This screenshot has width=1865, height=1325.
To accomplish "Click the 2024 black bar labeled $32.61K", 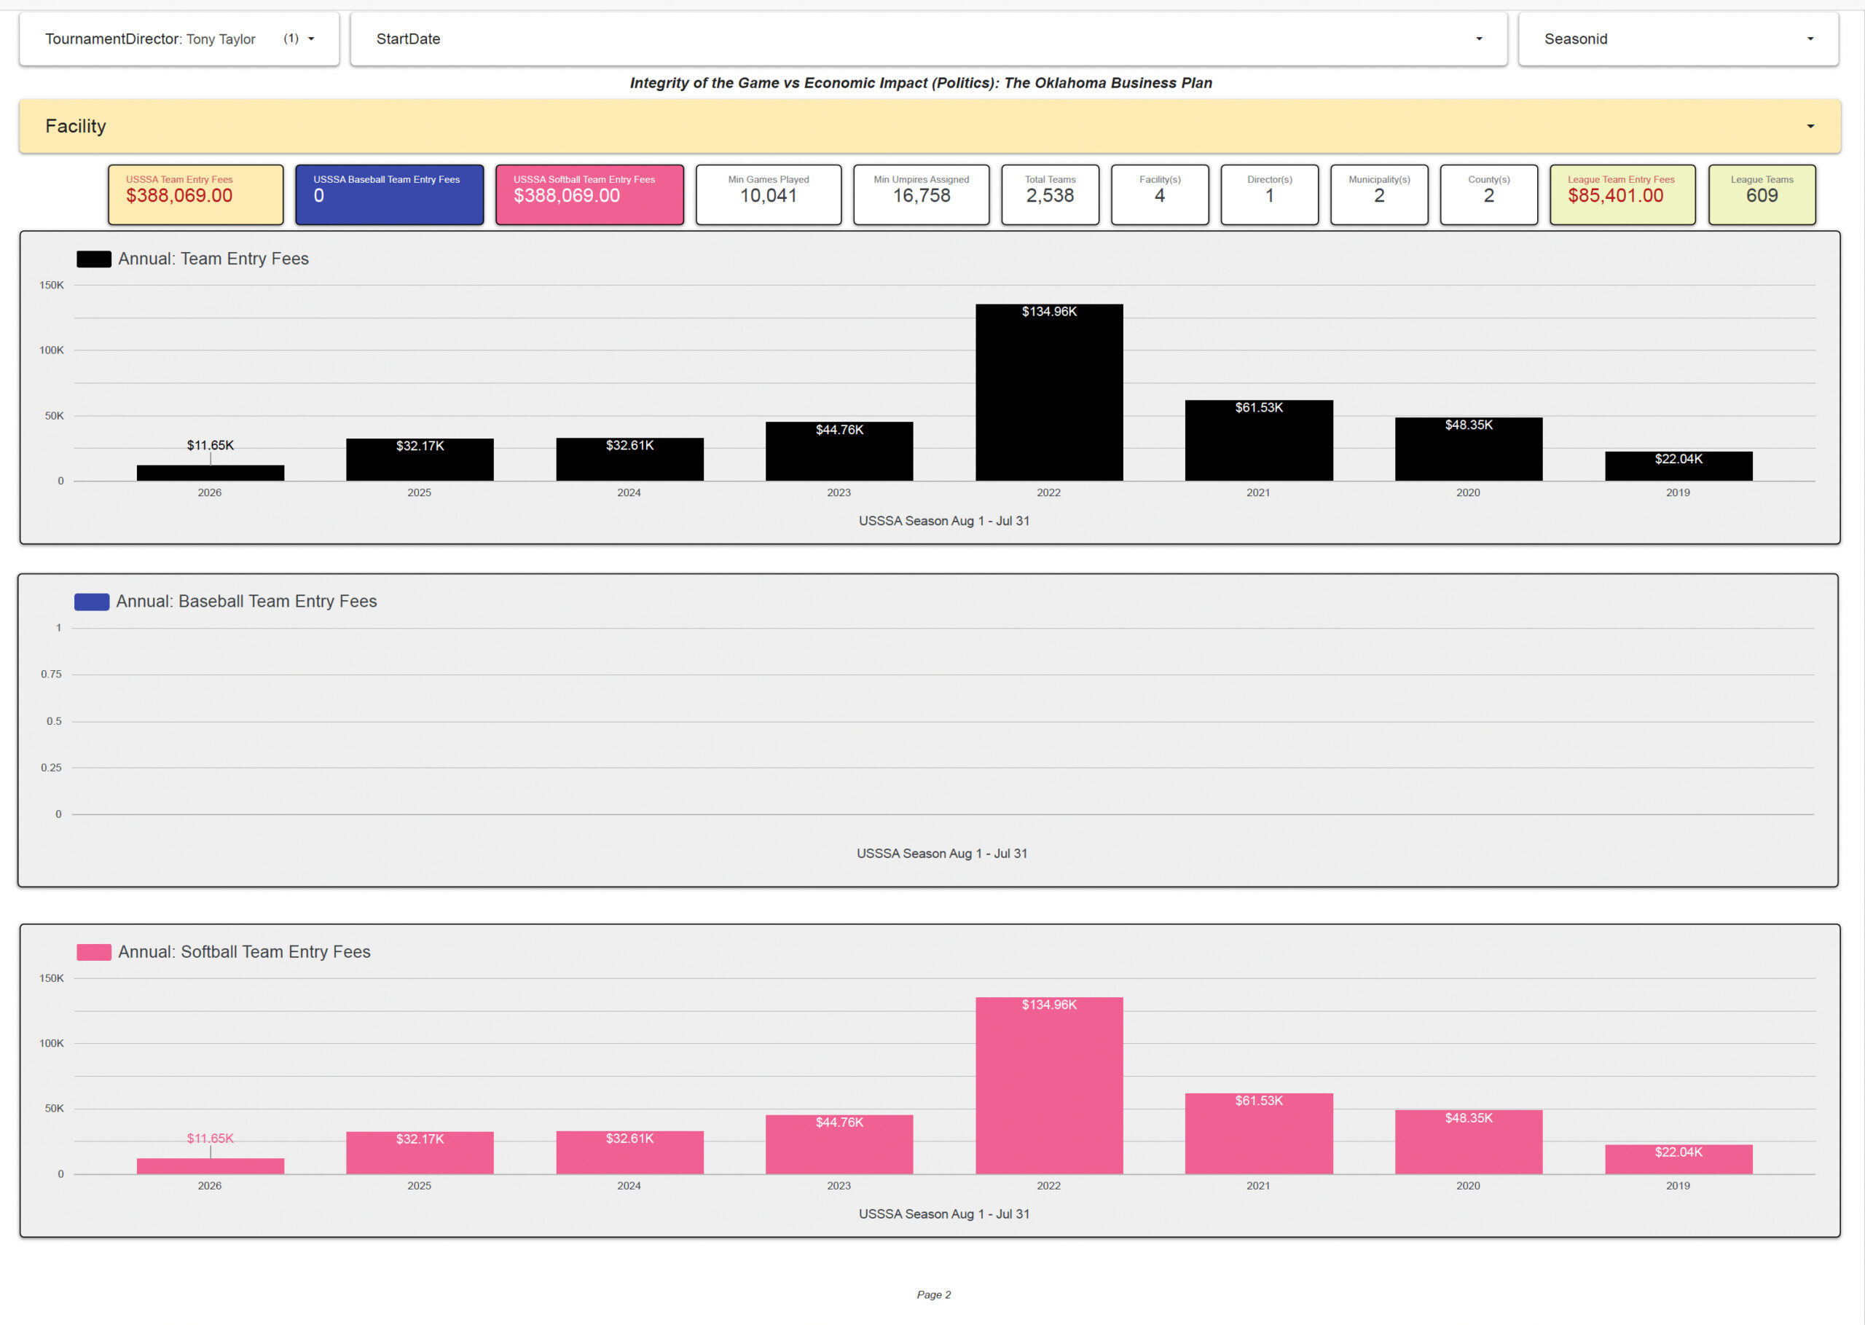I will pos(629,460).
